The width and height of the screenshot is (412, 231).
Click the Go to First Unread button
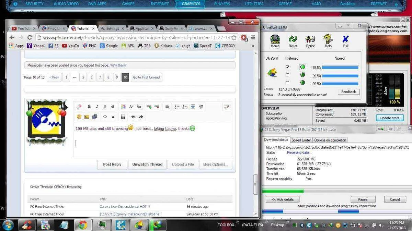point(146,77)
